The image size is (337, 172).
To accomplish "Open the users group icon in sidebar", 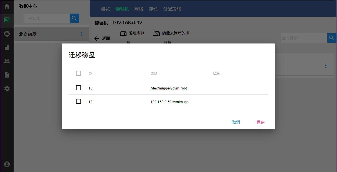I will coord(7,61).
